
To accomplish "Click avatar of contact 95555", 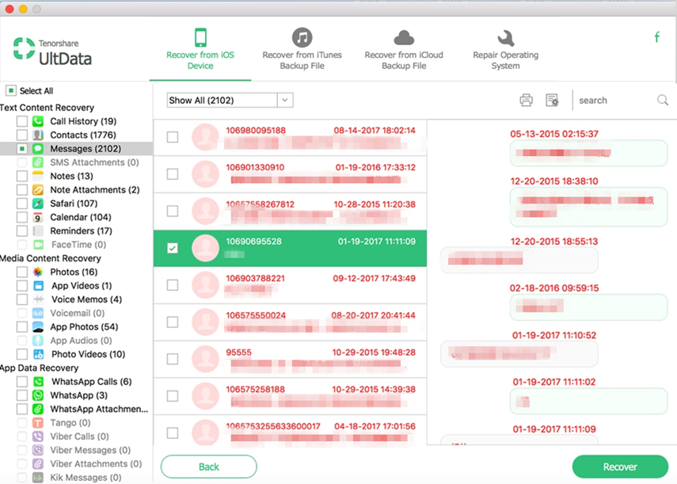I will 206,359.
